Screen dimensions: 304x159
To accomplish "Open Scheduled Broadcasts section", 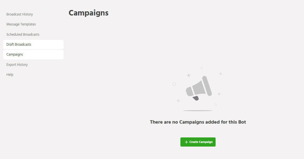I will (x=23, y=35).
